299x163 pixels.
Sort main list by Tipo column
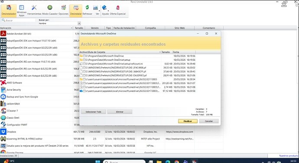[108, 28]
